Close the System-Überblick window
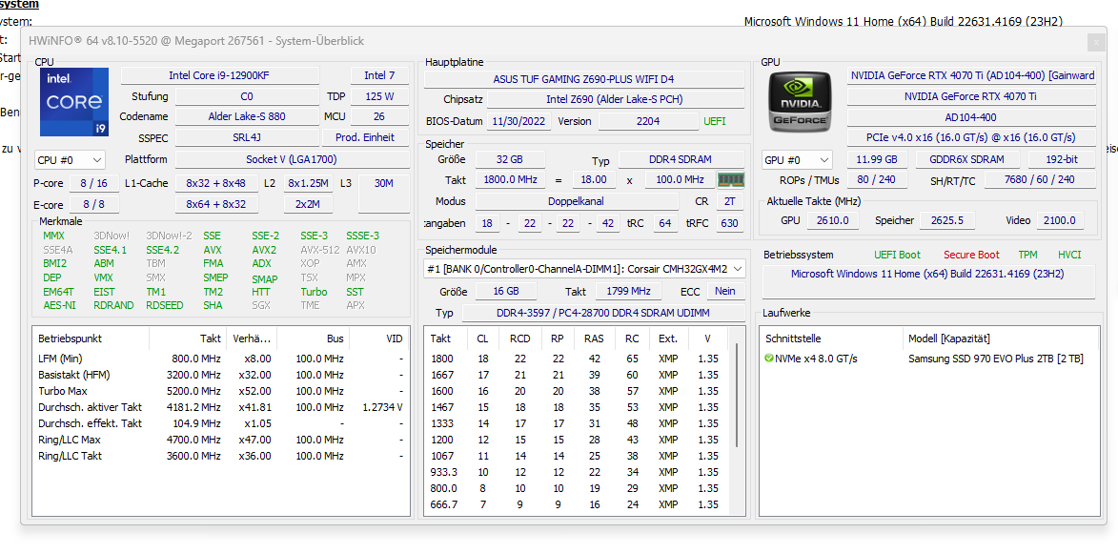The image size is (1118, 554). [1097, 43]
